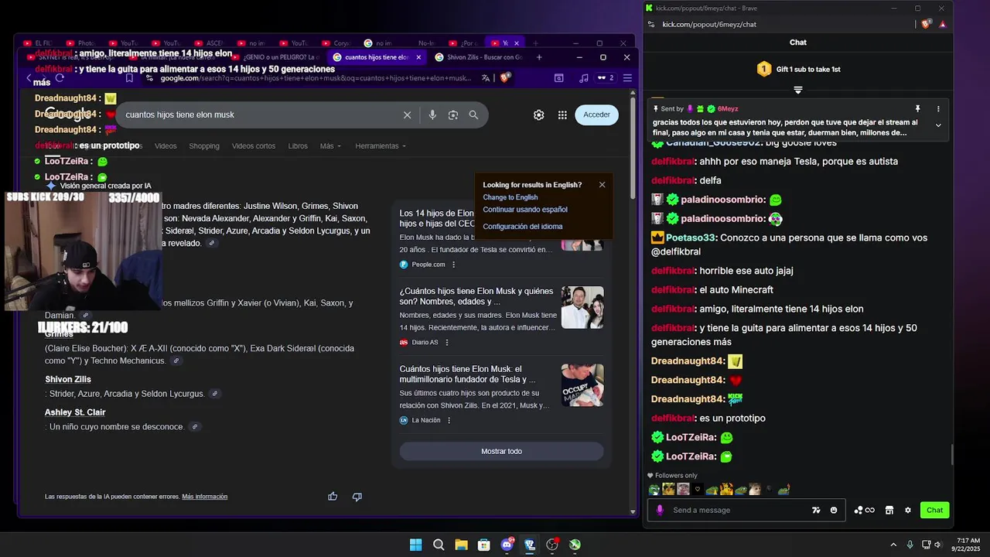This screenshot has height=557, width=990.
Task: Clear the Google search box text
Action: (407, 114)
